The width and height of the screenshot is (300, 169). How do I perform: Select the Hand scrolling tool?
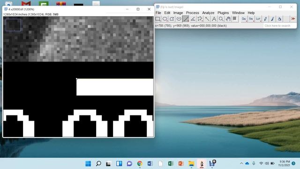pos(228,19)
